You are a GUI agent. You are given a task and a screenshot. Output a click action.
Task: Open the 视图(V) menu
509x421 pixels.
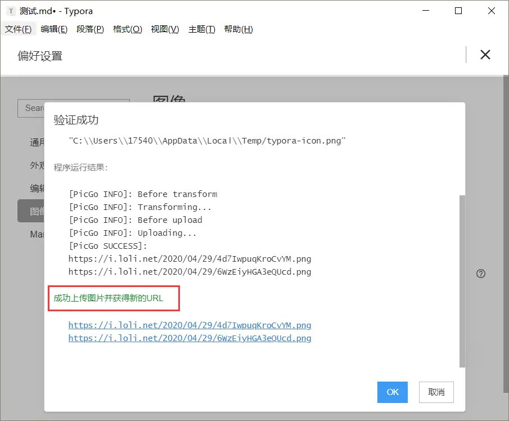pos(165,29)
